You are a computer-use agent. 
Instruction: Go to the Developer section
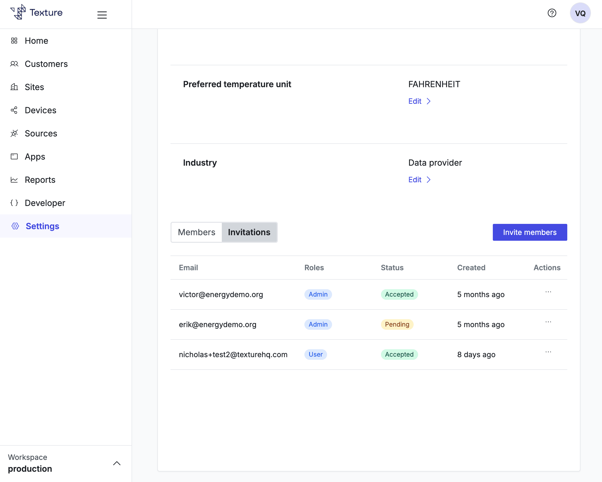(x=45, y=203)
